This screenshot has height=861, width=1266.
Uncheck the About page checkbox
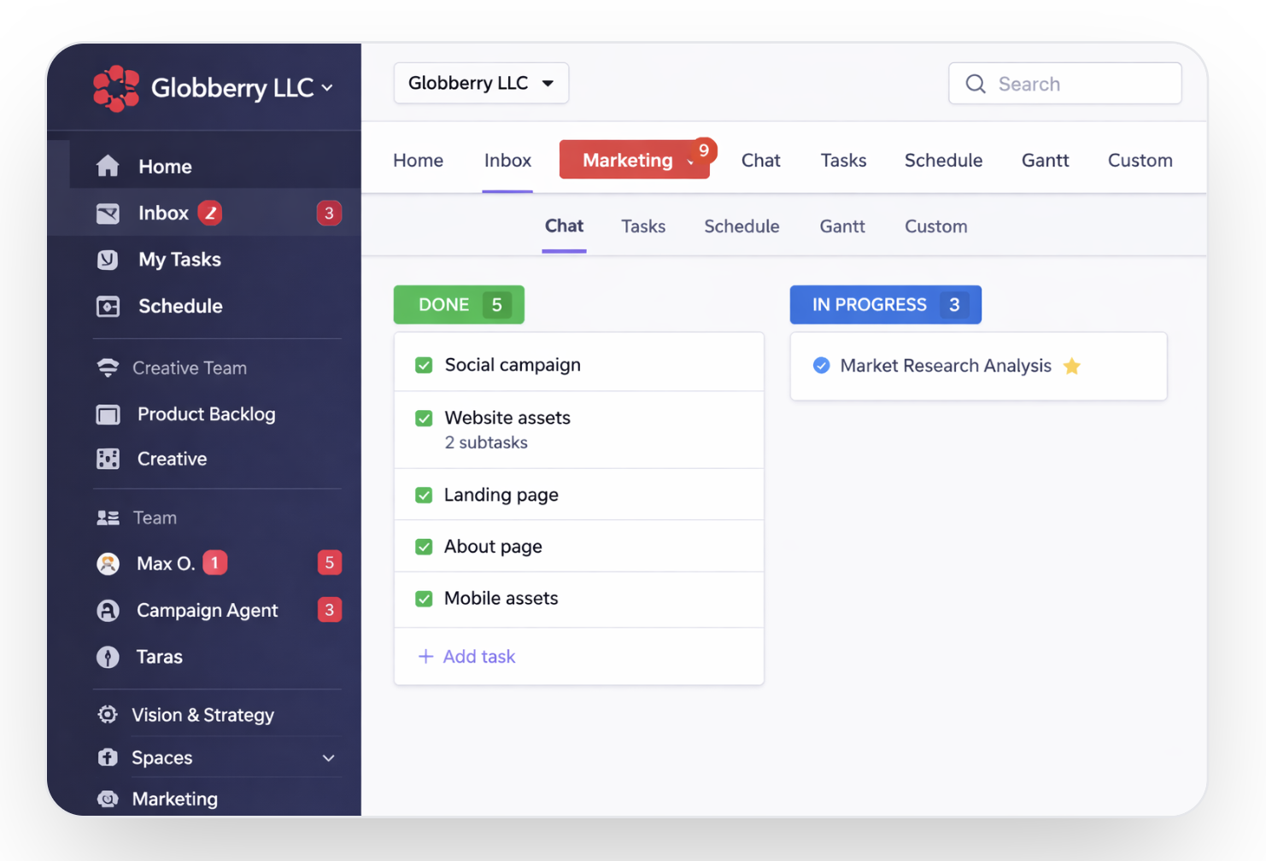424,547
